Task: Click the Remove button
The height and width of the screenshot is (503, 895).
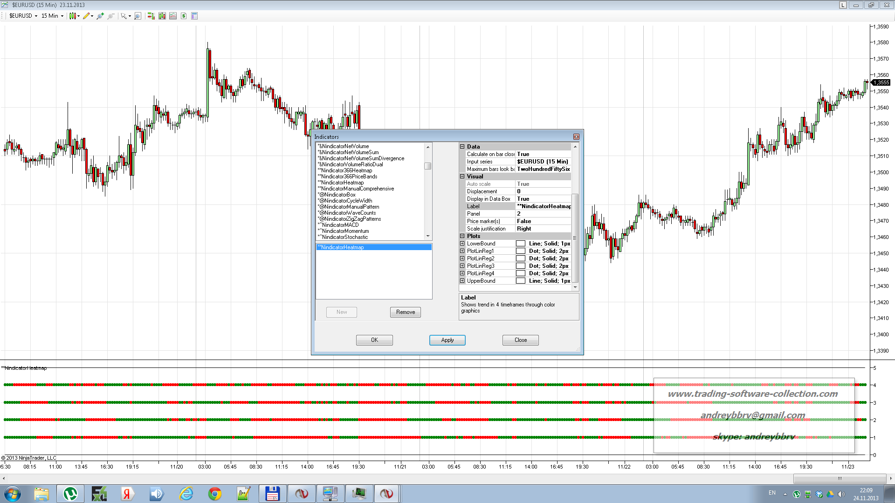Action: 405,312
